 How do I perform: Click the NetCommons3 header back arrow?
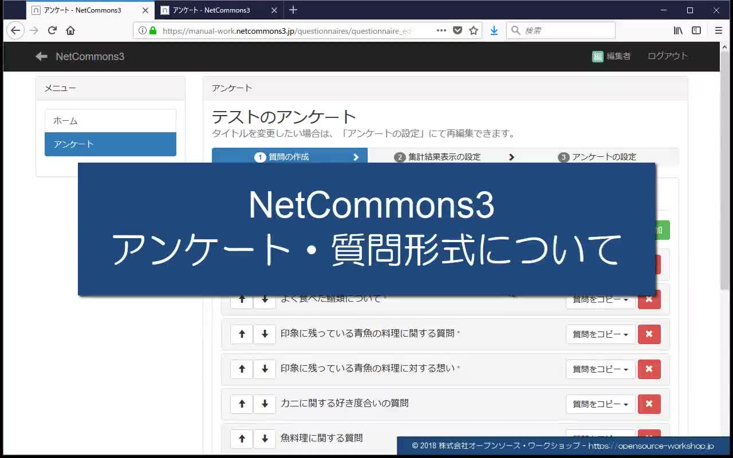tap(41, 56)
